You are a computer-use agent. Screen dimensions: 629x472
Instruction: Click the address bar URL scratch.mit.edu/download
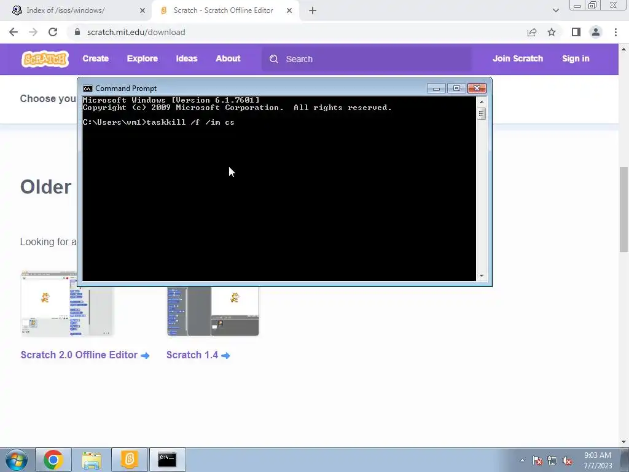coord(136,32)
